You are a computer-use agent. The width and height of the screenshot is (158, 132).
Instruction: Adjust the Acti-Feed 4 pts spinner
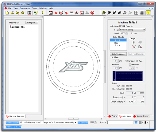(x=117, y=61)
